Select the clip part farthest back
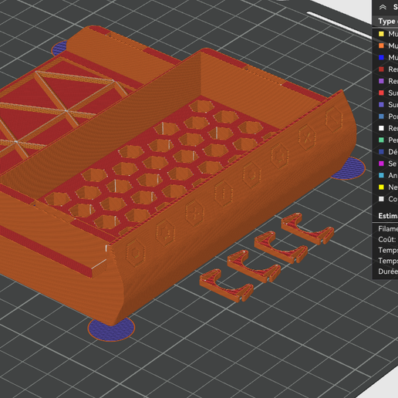Image resolution: width=398 pixels, height=398 pixels. [x=308, y=228]
